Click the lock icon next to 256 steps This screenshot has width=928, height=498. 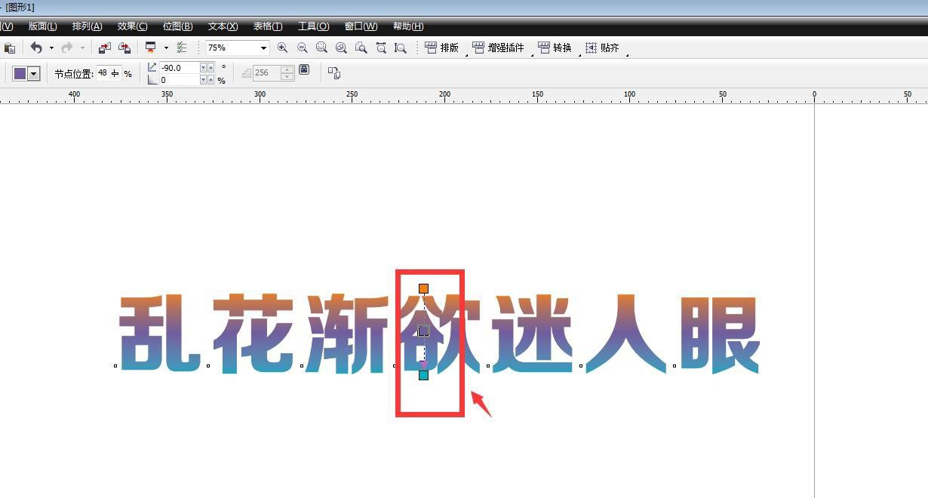pos(303,72)
